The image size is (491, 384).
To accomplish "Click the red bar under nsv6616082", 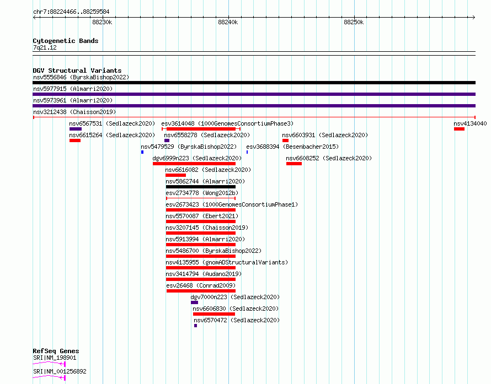I will pyautogui.click(x=175, y=175).
